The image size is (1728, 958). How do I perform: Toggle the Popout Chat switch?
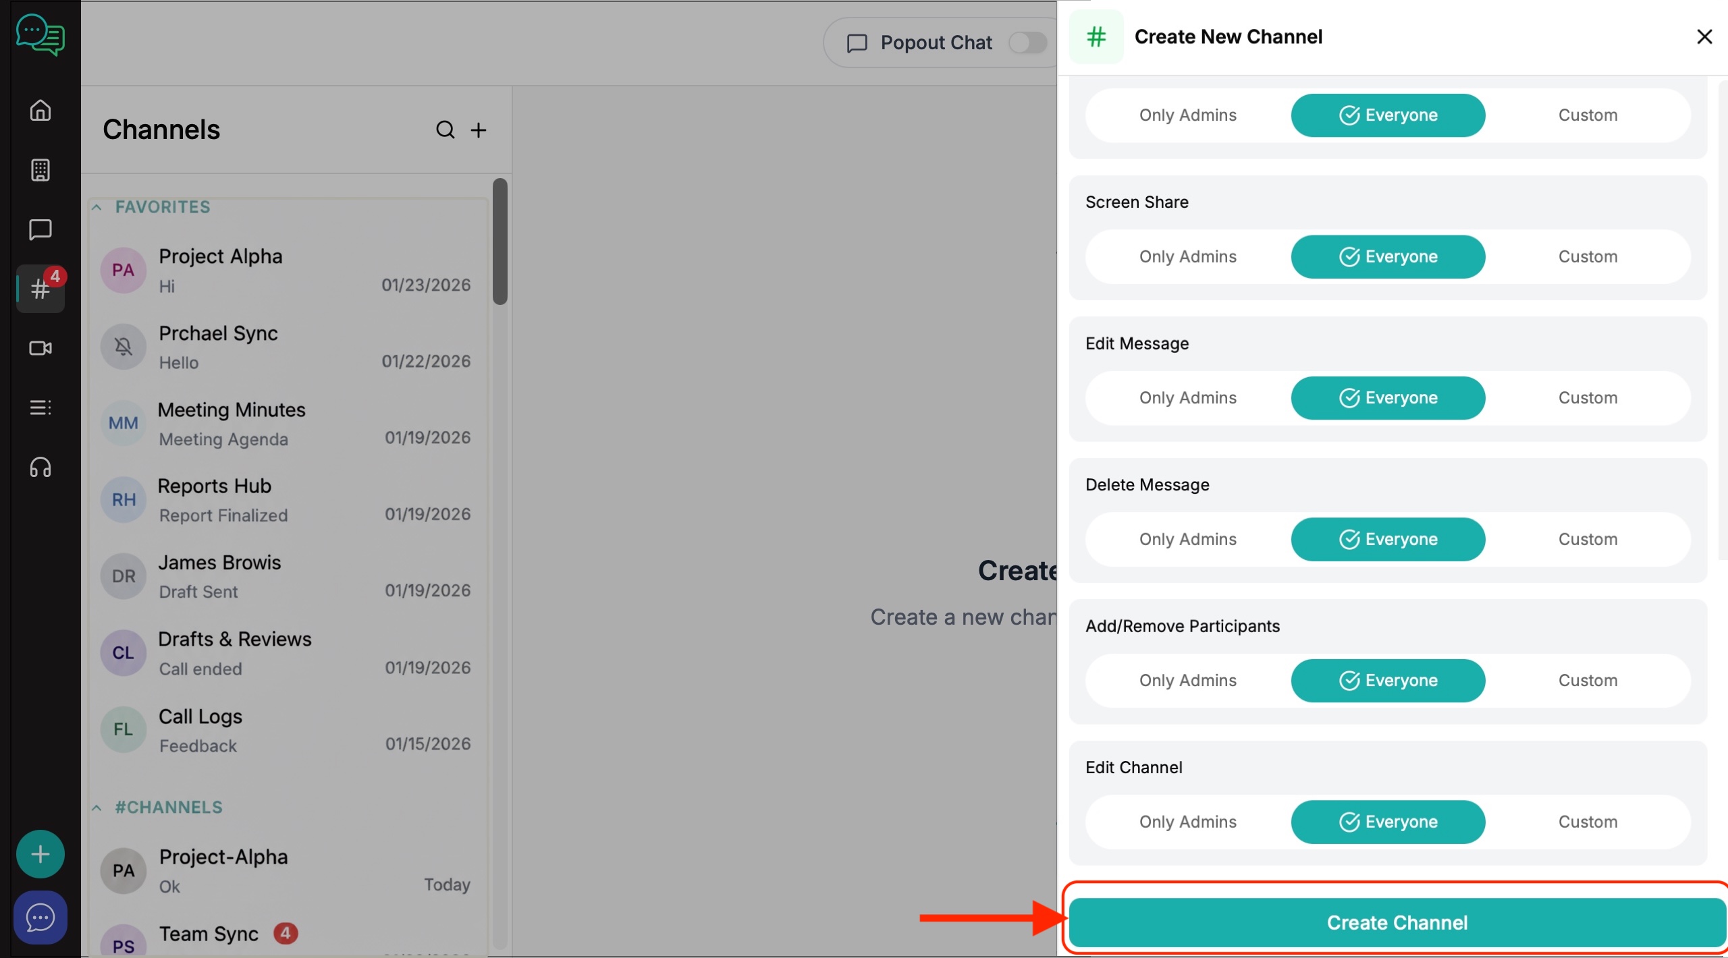tap(1027, 43)
